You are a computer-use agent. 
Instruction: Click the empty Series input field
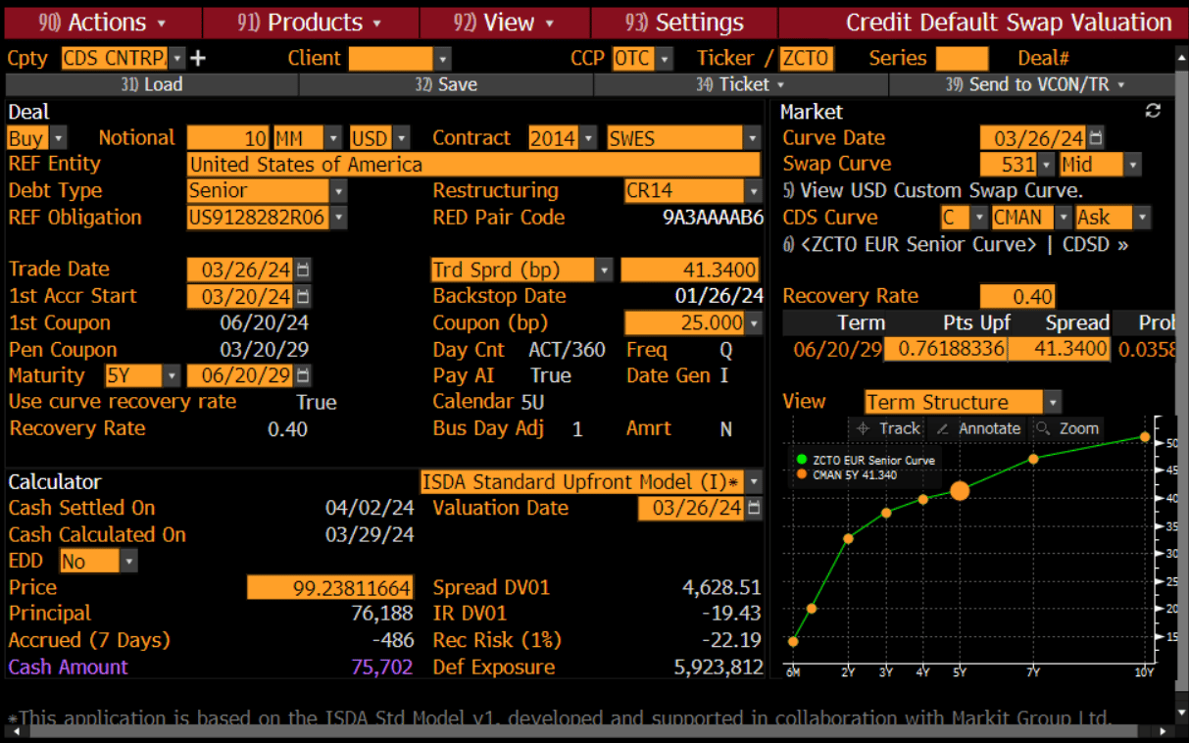click(x=962, y=59)
